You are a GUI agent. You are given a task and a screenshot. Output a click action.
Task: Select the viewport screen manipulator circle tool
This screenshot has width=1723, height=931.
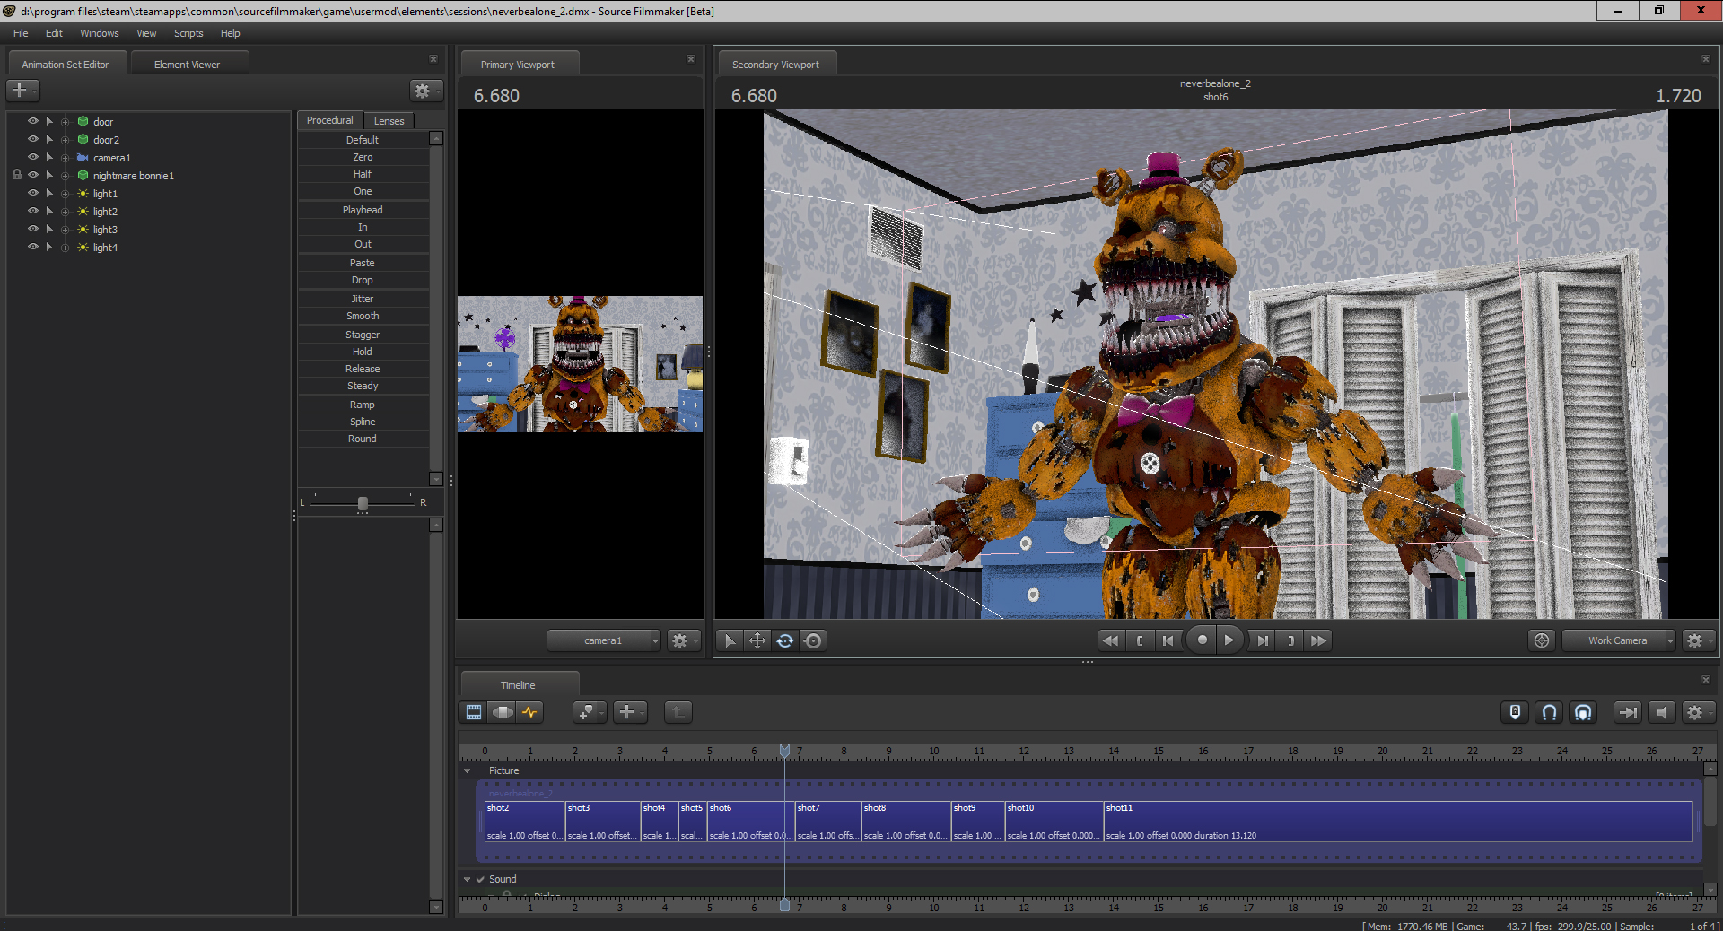tap(813, 640)
